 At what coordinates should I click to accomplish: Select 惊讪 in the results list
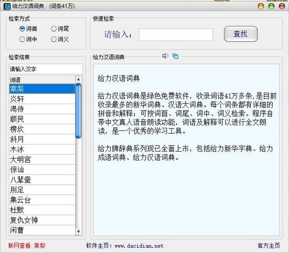click(x=42, y=169)
